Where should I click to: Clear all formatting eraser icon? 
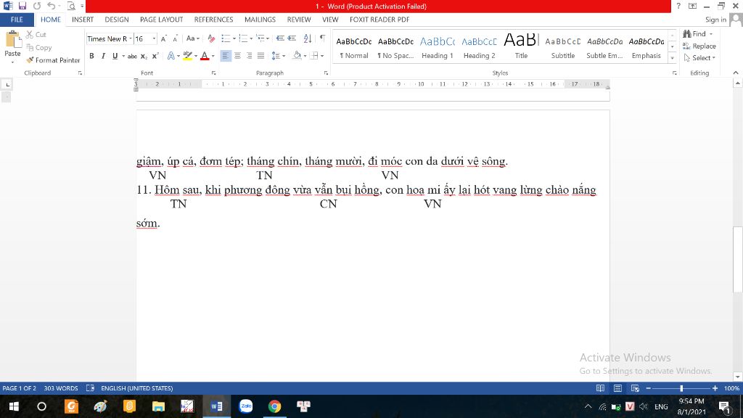coord(211,39)
